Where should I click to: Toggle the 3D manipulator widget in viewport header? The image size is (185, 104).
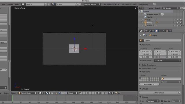tap(56, 93)
